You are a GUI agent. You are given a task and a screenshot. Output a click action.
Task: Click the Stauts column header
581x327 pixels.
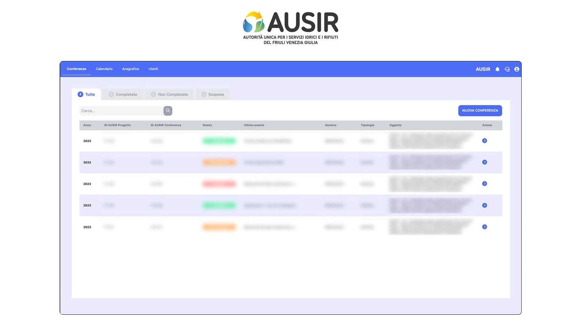pyautogui.click(x=207, y=125)
